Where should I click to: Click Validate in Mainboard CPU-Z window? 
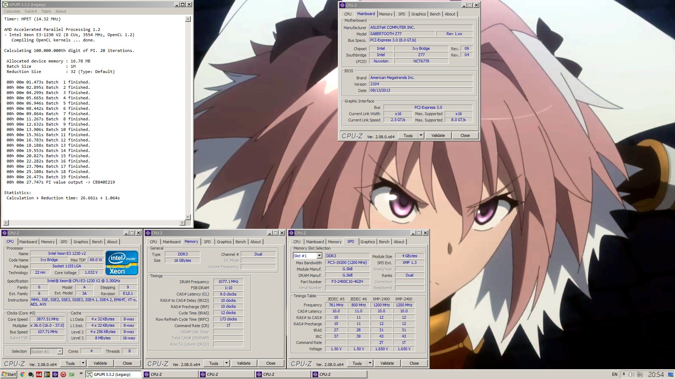(438, 135)
